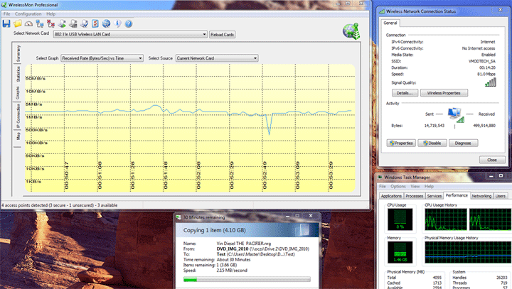Screen dimensions: 512x289
Task: Open the File menu in WirelessMon
Action: pos(7,14)
